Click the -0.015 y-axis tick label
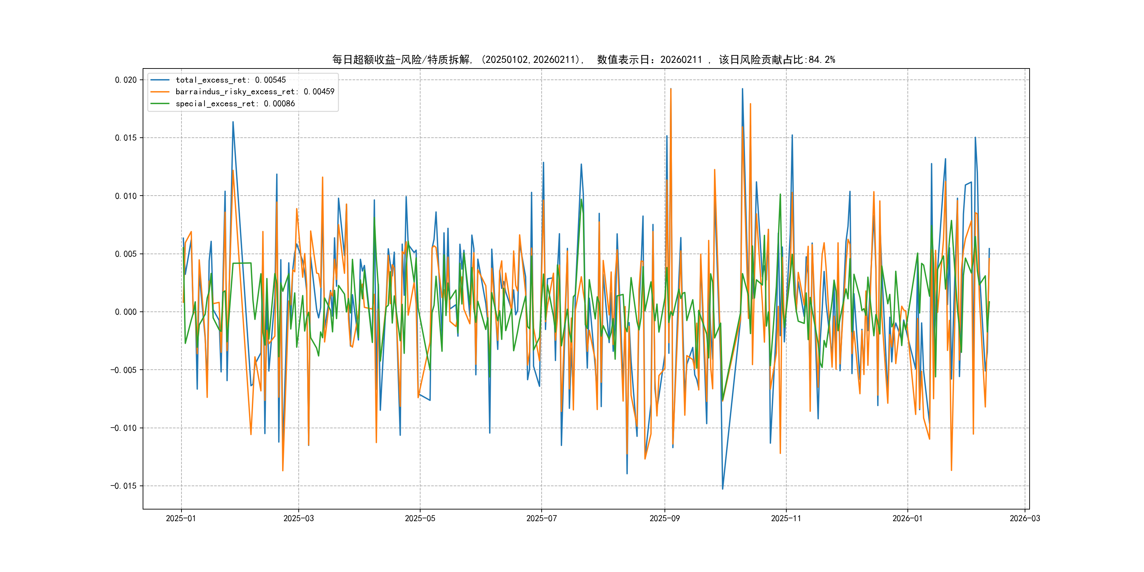The height and width of the screenshot is (572, 1144). (x=124, y=486)
